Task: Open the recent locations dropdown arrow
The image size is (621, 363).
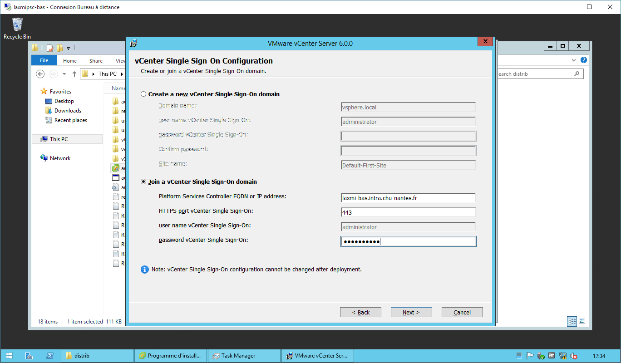Action: pos(64,74)
